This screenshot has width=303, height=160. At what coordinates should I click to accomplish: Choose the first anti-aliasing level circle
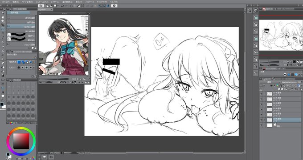19,68
